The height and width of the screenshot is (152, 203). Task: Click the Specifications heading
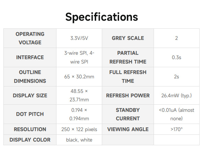point(101,17)
